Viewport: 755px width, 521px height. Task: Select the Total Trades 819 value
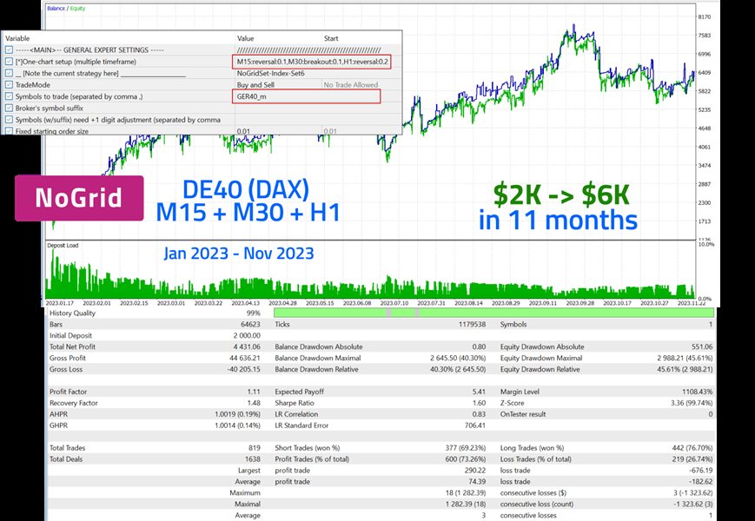pos(255,448)
